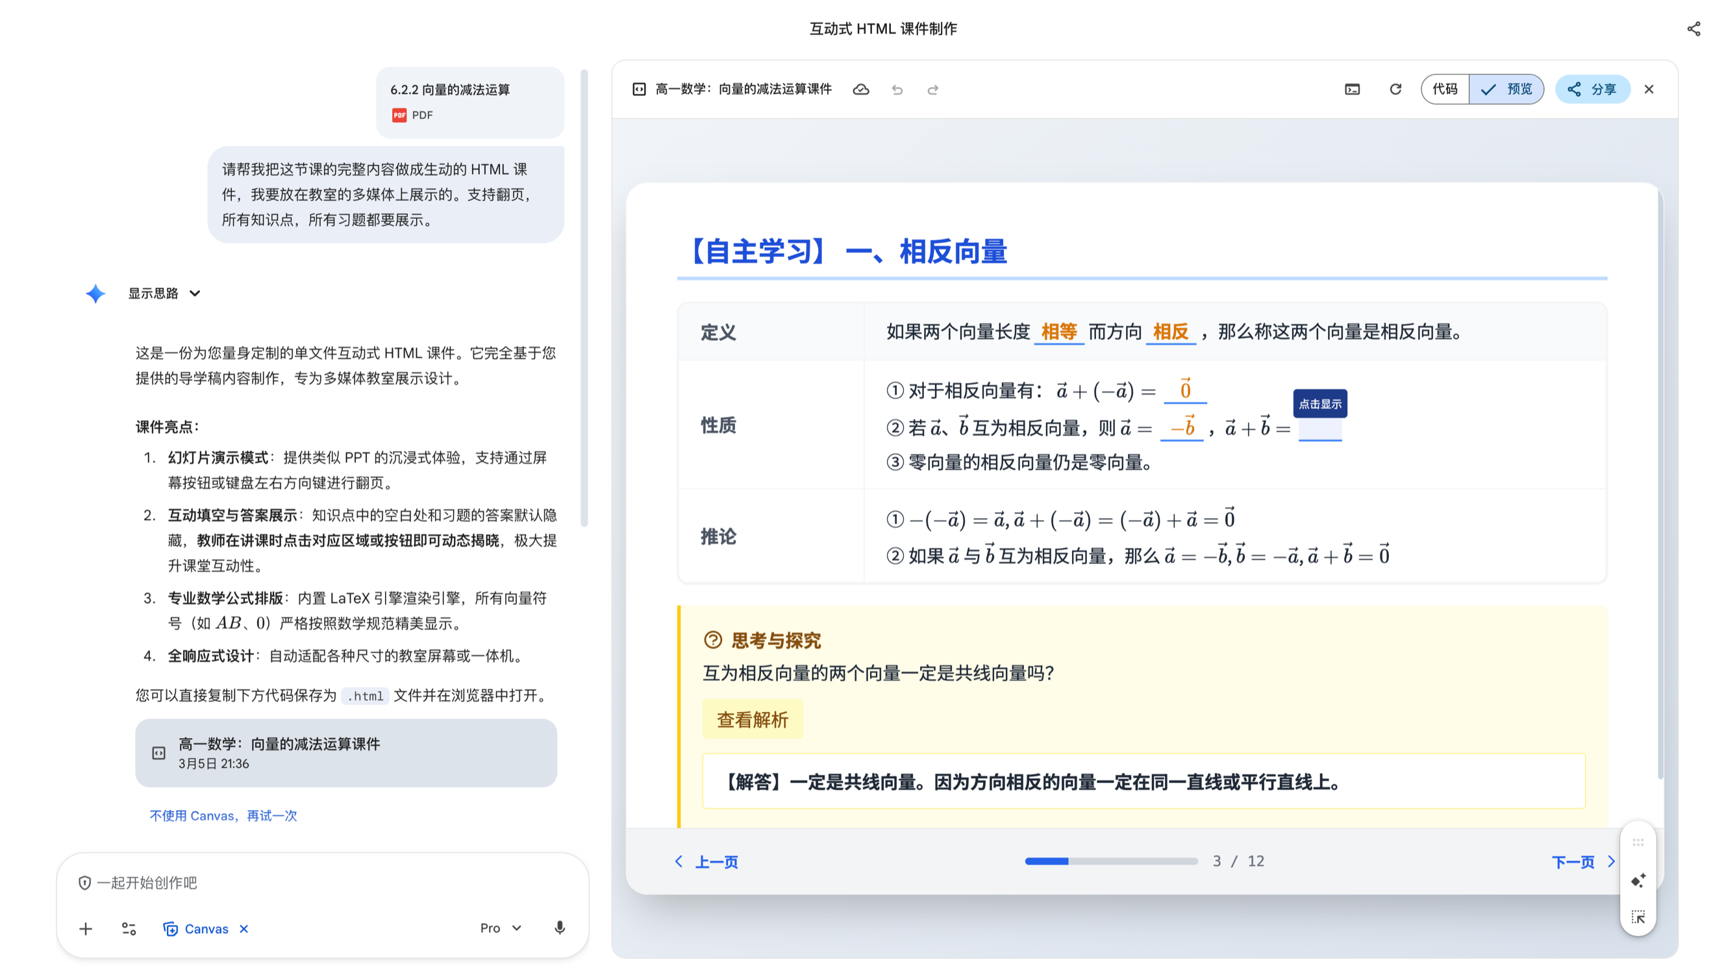Click the microphone voice input icon

[x=560, y=928]
